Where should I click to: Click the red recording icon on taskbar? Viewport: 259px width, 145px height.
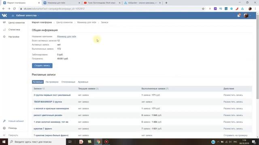coord(106,142)
